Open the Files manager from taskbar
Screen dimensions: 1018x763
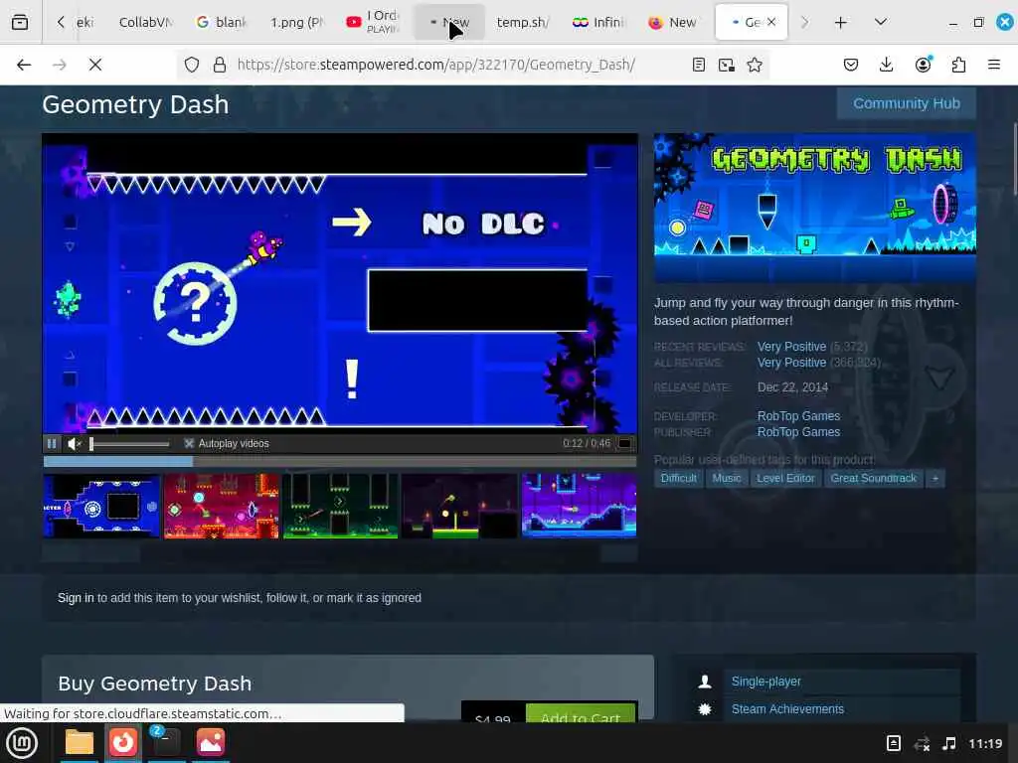80,743
